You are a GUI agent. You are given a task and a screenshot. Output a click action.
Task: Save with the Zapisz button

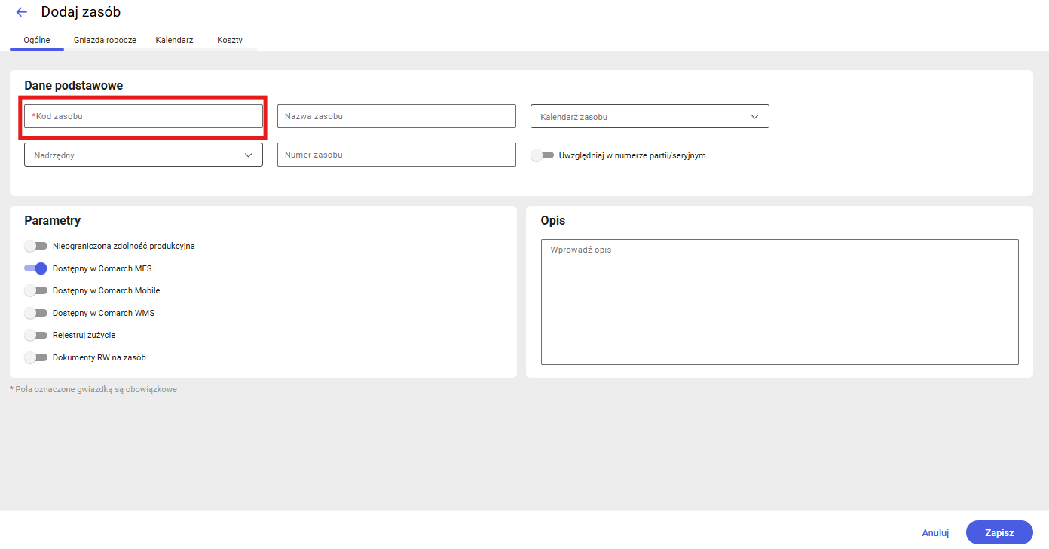(x=999, y=532)
